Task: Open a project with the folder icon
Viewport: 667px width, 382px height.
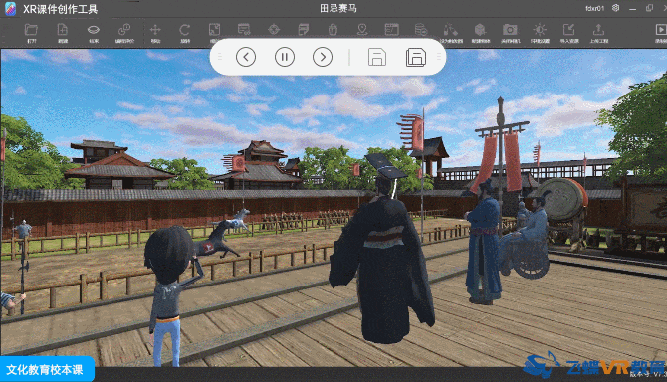Action: click(31, 30)
